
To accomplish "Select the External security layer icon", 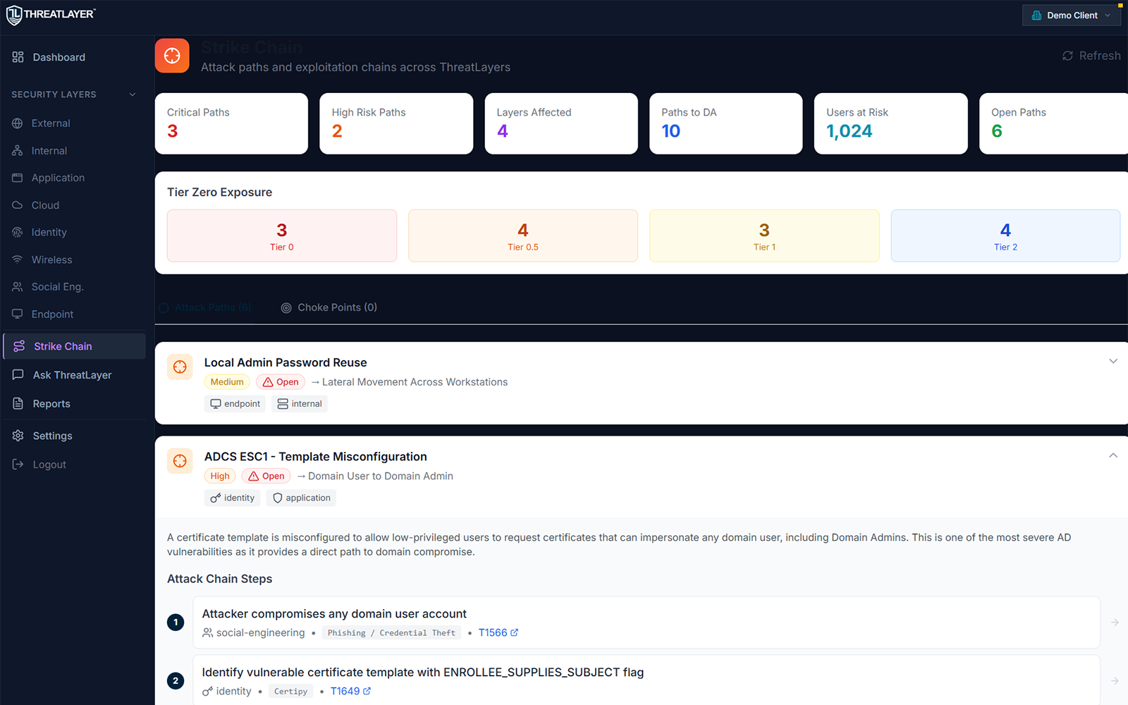I will (x=18, y=123).
